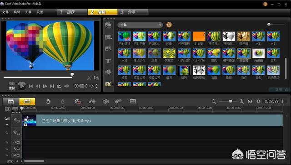The width and height of the screenshot is (291, 165).
Task: Expand the overlay tracks arrow under video track
Action: (7, 125)
